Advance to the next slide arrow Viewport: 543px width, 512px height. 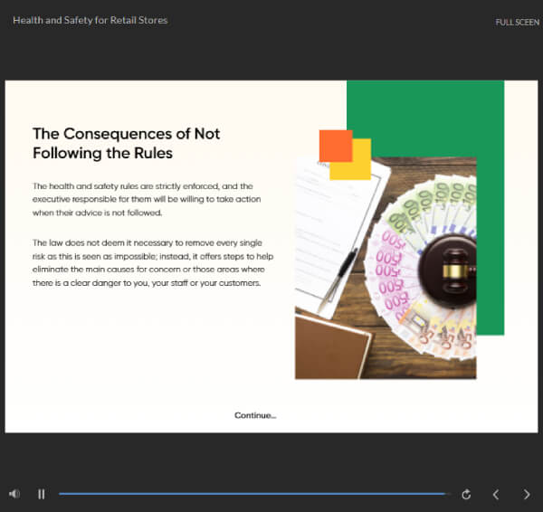tap(527, 494)
